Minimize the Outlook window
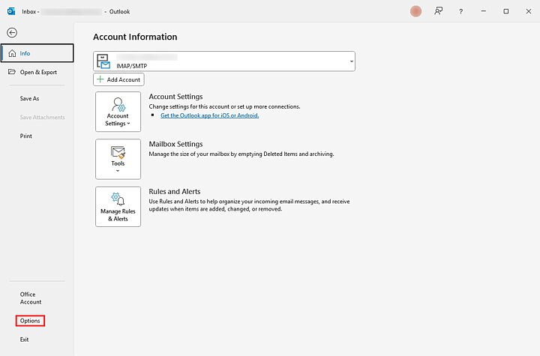This screenshot has height=356, width=540. click(x=484, y=11)
